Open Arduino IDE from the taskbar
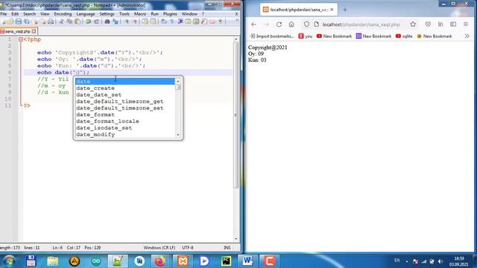Viewport: 477px width, 268px height. pyautogui.click(x=96, y=261)
